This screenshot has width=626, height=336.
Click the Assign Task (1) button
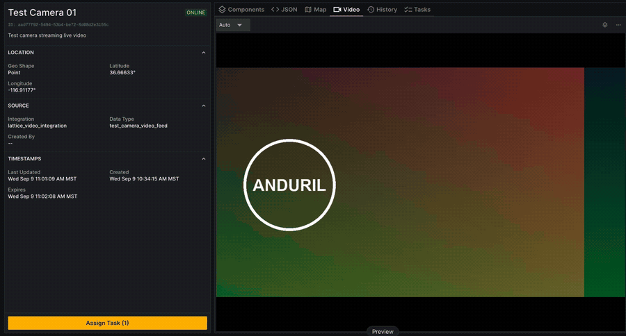(107, 323)
